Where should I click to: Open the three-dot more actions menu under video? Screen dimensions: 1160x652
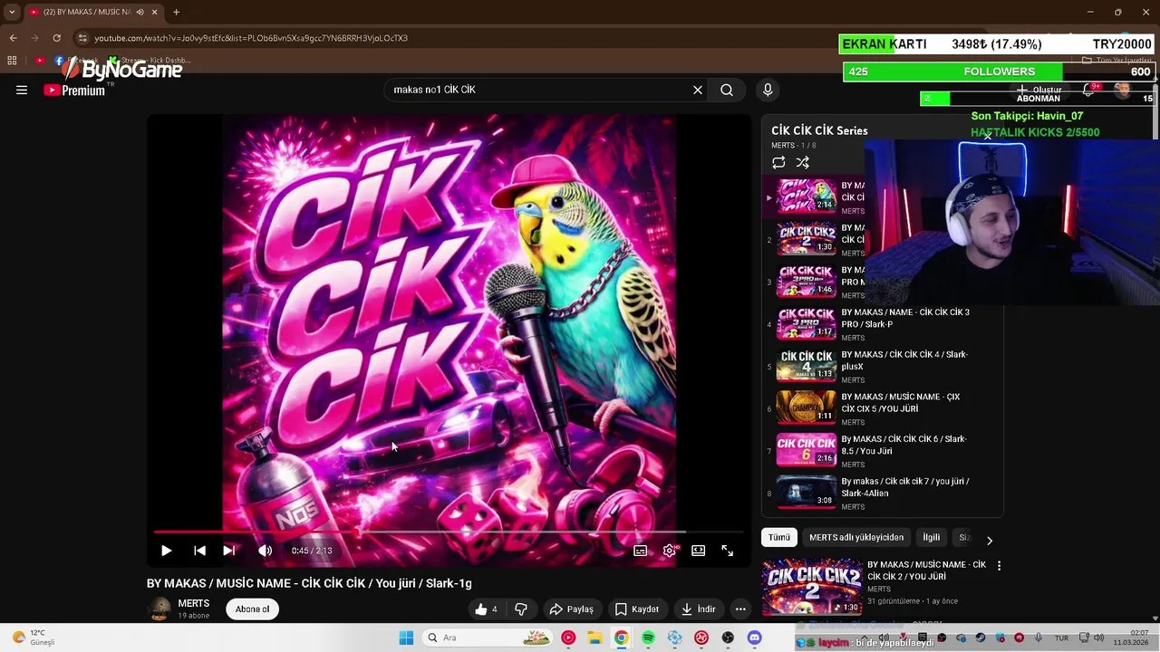pos(740,609)
